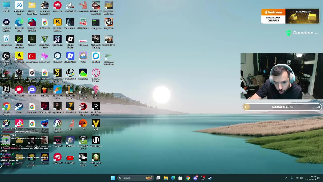This screenshot has width=323, height=182.
Task: Launch NVIDIA Broadcast
Action: [19, 42]
